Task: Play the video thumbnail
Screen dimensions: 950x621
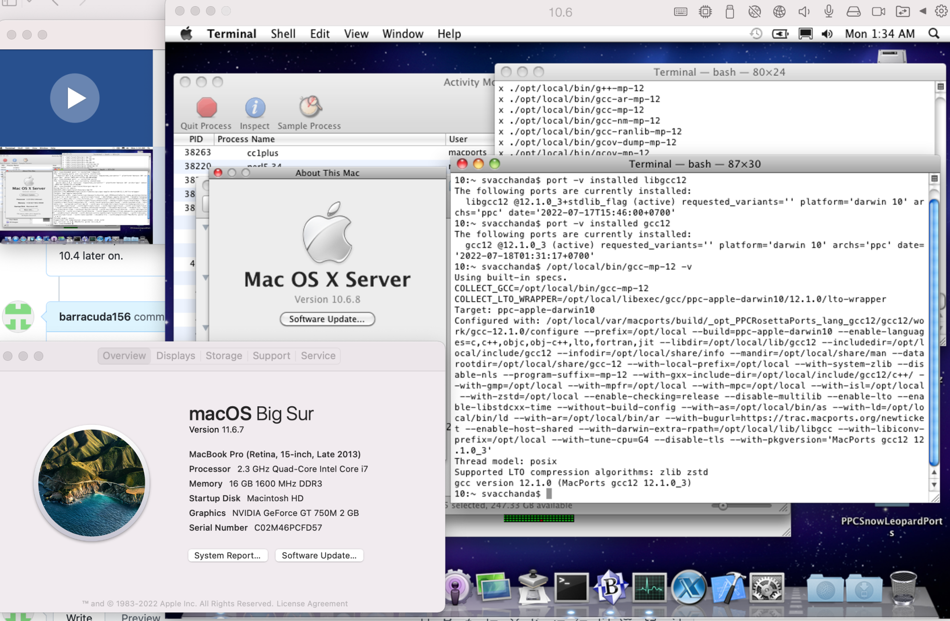Action: coord(75,98)
